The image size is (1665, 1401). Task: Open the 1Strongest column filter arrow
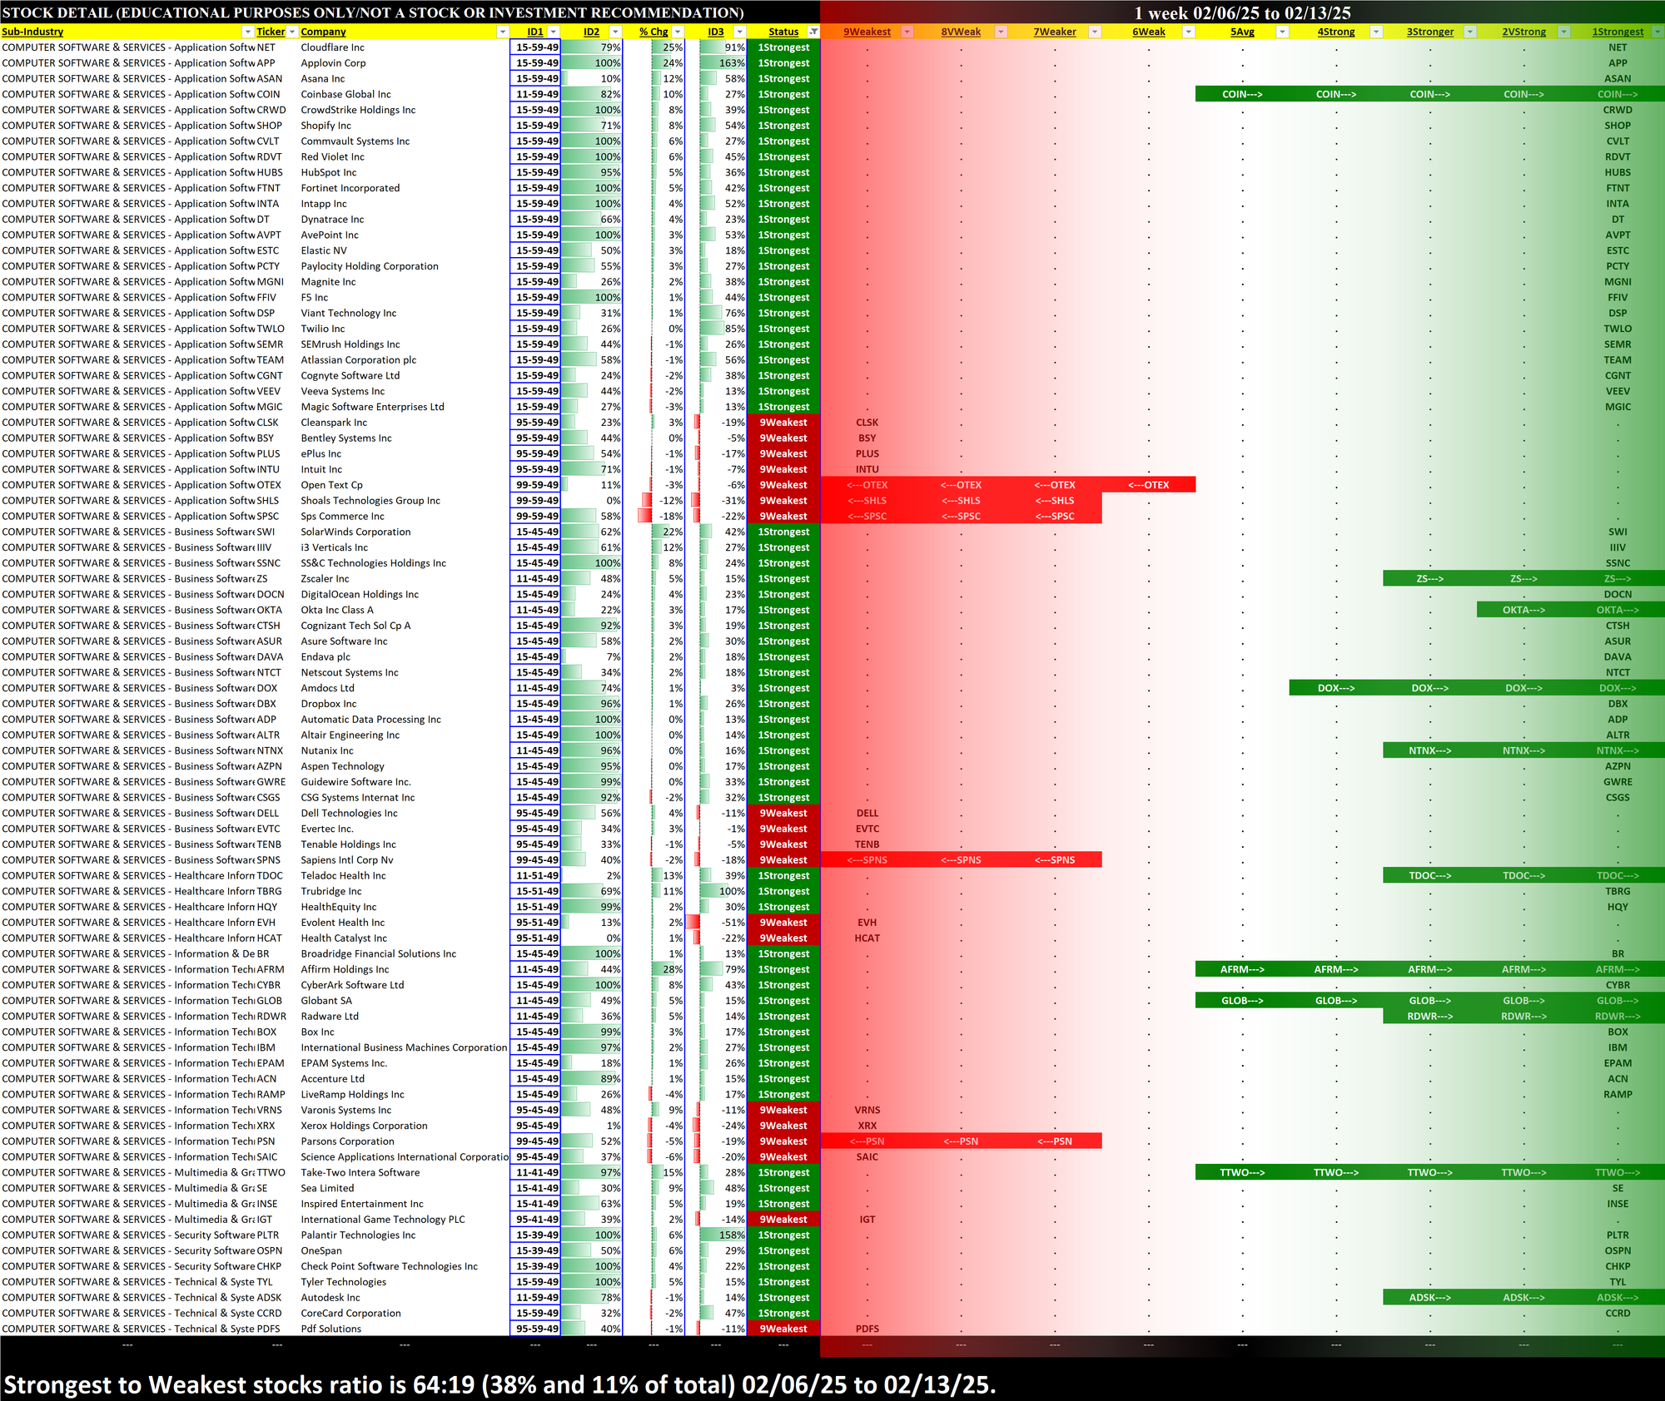coord(1657,32)
